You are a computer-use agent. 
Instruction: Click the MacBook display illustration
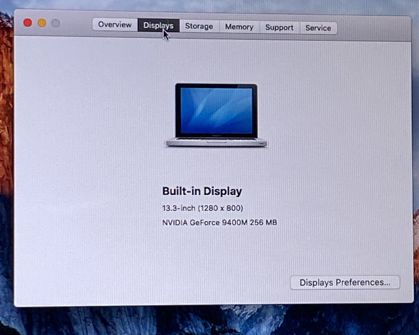pyautogui.click(x=216, y=115)
